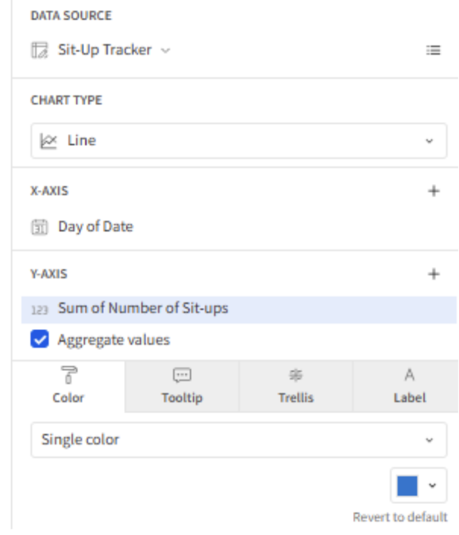Image resolution: width=459 pixels, height=535 pixels.
Task: Add a column with X-Axis plus icon
Action: [x=434, y=191]
